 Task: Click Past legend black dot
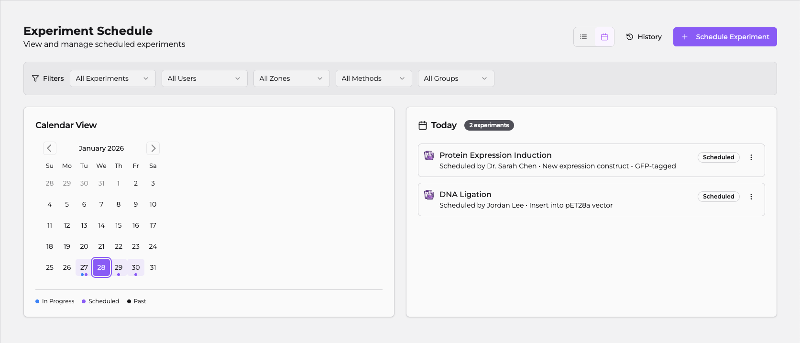pyautogui.click(x=129, y=301)
